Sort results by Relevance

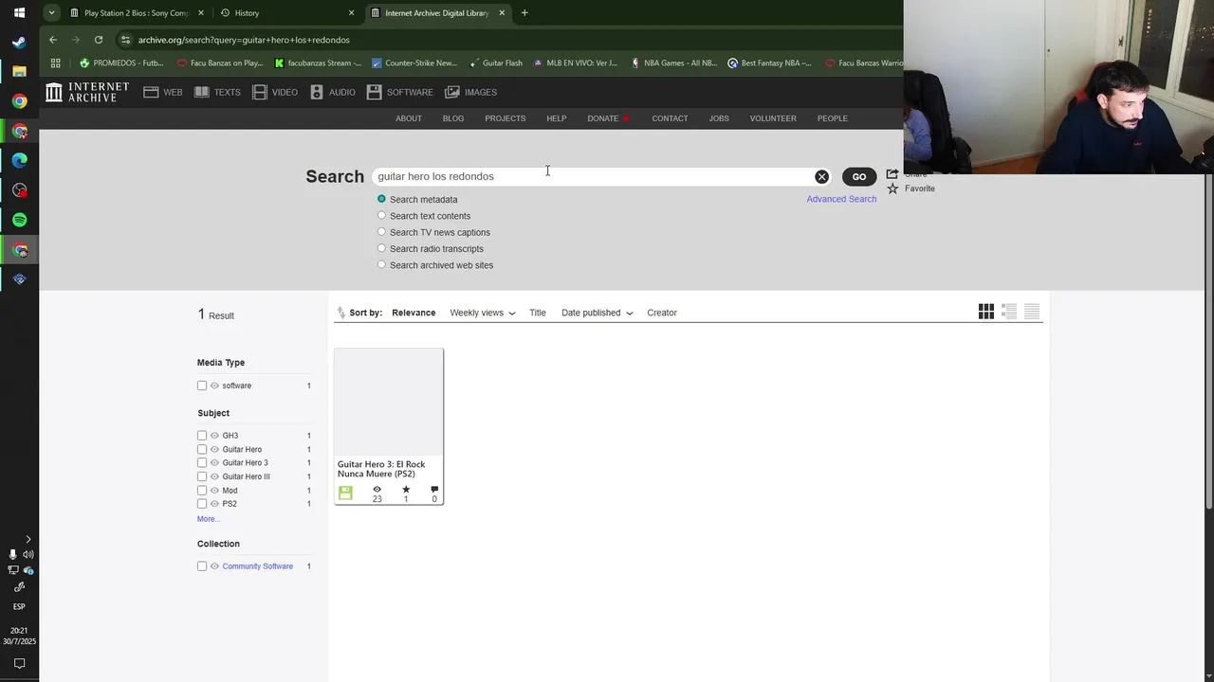coord(414,313)
